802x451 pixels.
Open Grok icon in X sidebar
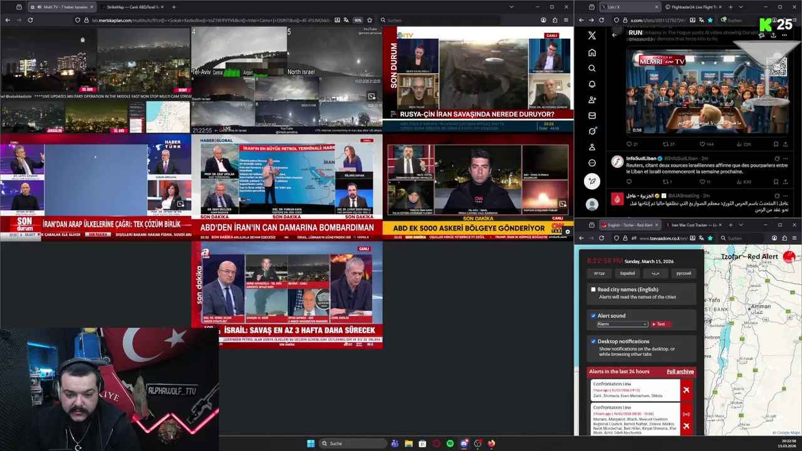[x=592, y=131]
